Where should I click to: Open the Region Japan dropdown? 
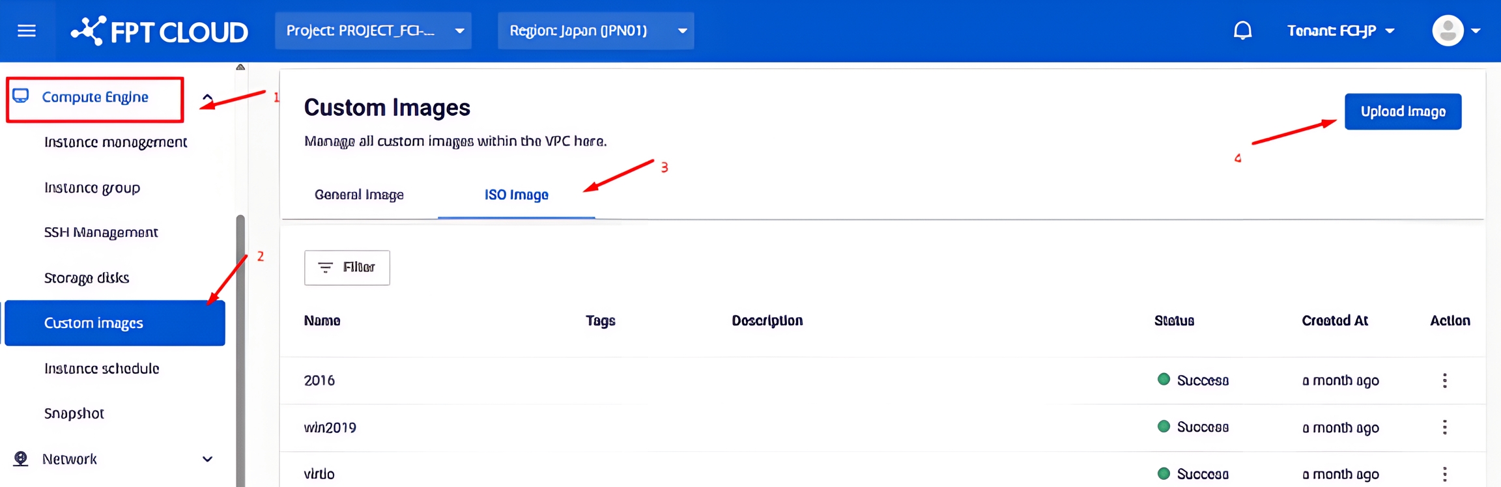595,31
